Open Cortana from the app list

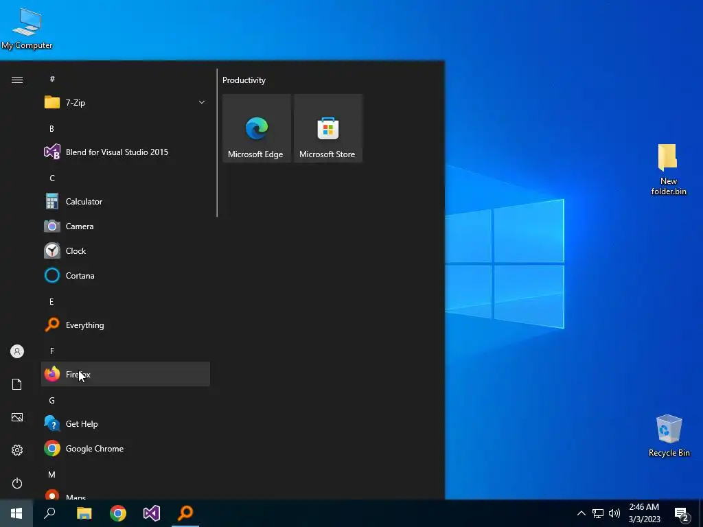click(x=126, y=276)
